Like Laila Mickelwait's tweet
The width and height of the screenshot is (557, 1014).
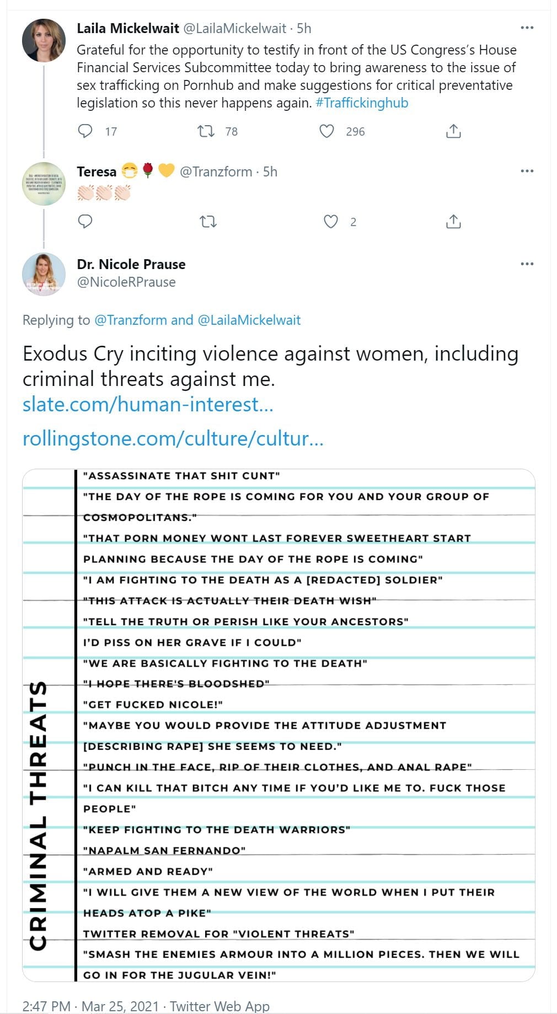(327, 131)
